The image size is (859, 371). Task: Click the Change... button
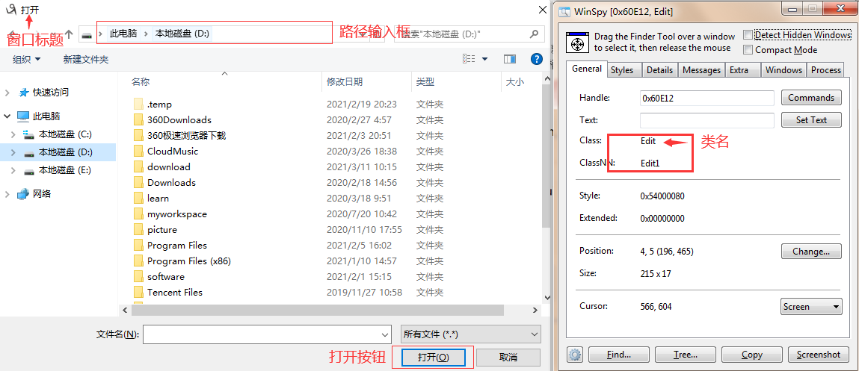[x=811, y=252]
